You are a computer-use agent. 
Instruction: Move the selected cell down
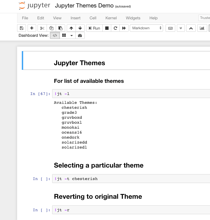pos(80,28)
